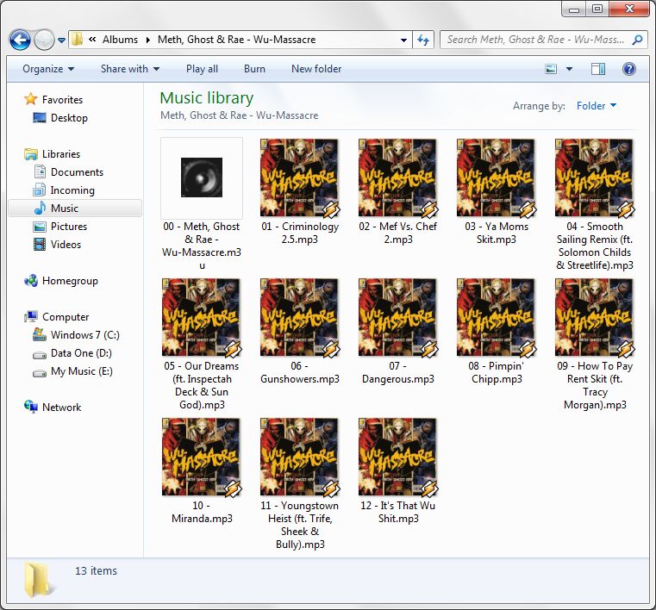Toggle the preview pane
This screenshot has height=610, width=656.
pos(598,69)
